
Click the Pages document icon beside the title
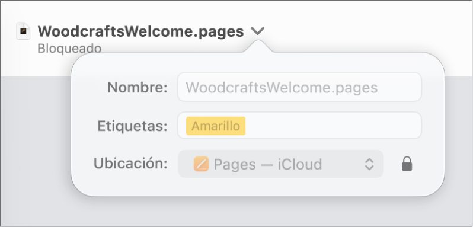[x=23, y=31]
